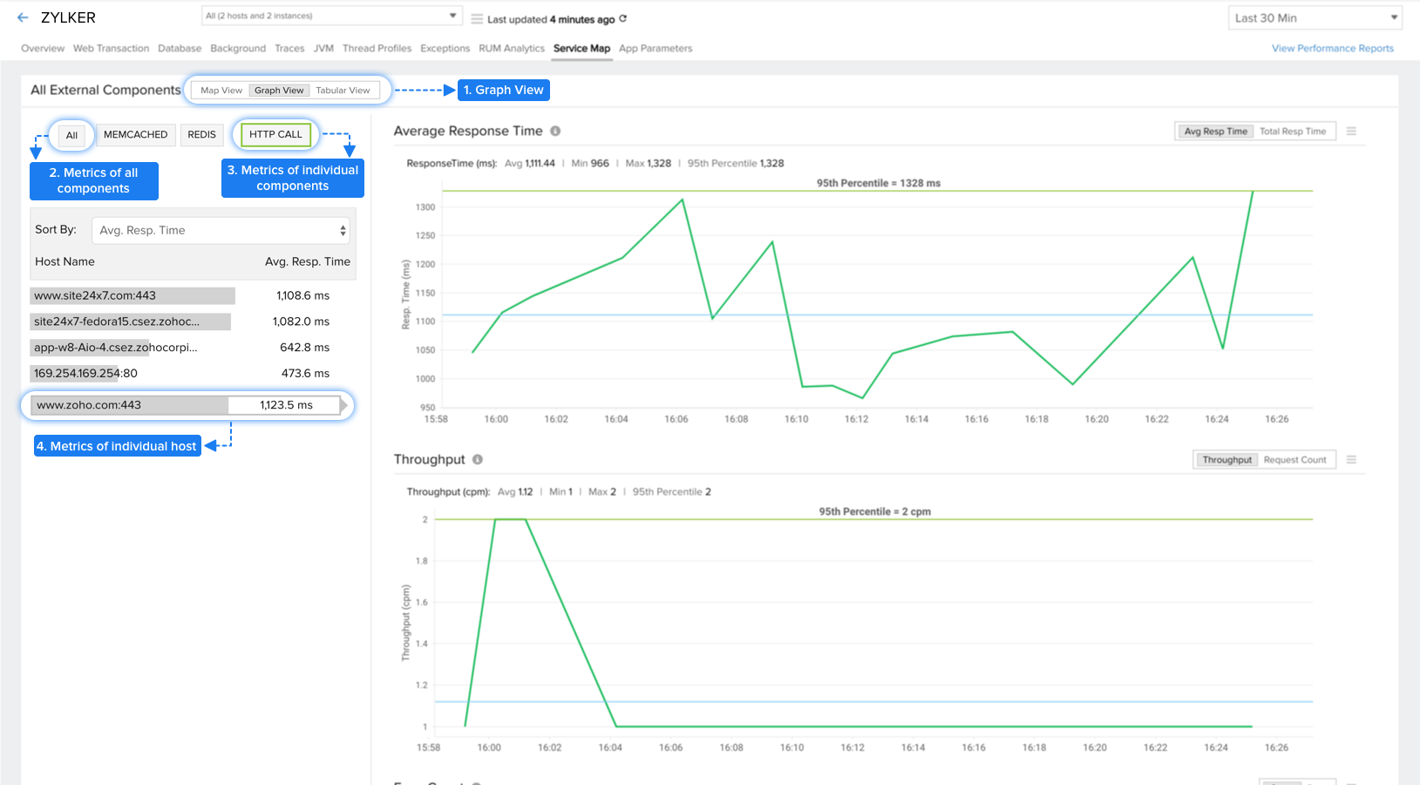Open the Sort By Avg. Resp. Time dropdown
Image resolution: width=1420 pixels, height=785 pixels.
(221, 230)
